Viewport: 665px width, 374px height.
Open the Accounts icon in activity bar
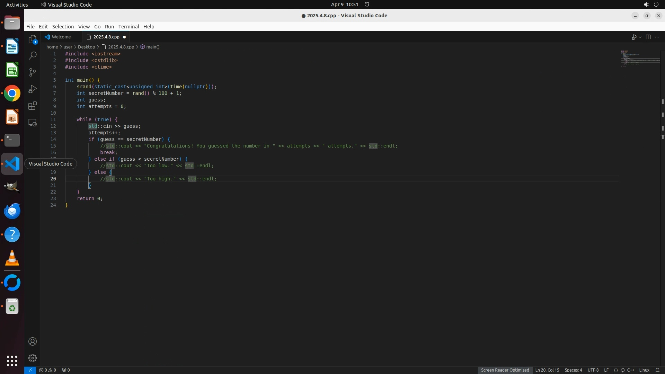[x=33, y=341]
